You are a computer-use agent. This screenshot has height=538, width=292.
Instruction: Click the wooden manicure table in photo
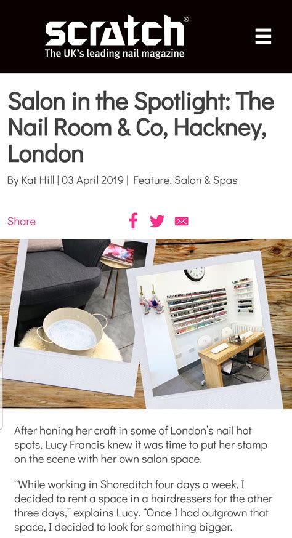tap(232, 355)
